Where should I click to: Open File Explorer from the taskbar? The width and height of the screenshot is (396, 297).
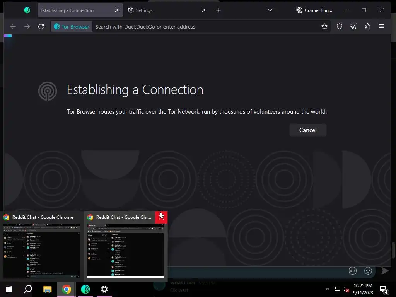pyautogui.click(x=47, y=289)
